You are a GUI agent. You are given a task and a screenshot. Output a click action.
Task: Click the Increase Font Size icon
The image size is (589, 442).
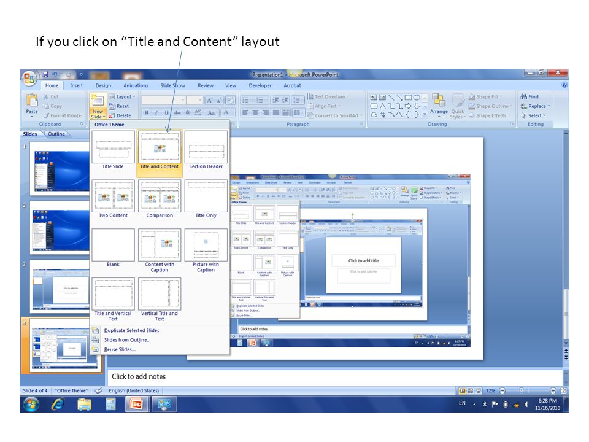point(210,100)
